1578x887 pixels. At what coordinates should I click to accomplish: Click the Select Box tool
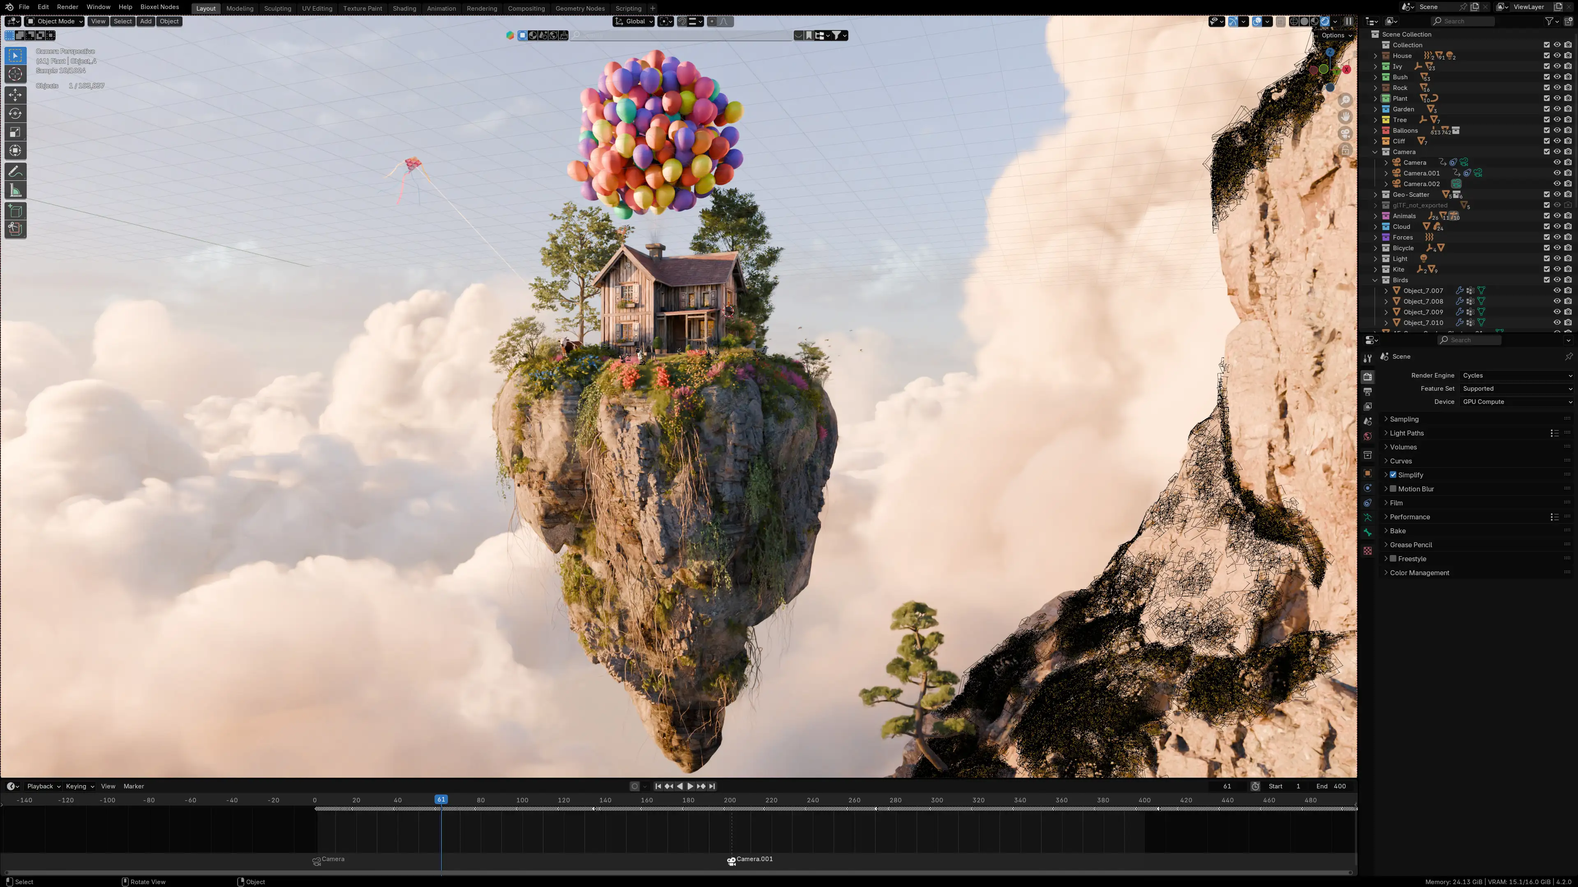point(15,56)
